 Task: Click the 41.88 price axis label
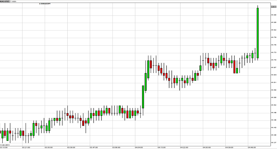click(x=273, y=15)
